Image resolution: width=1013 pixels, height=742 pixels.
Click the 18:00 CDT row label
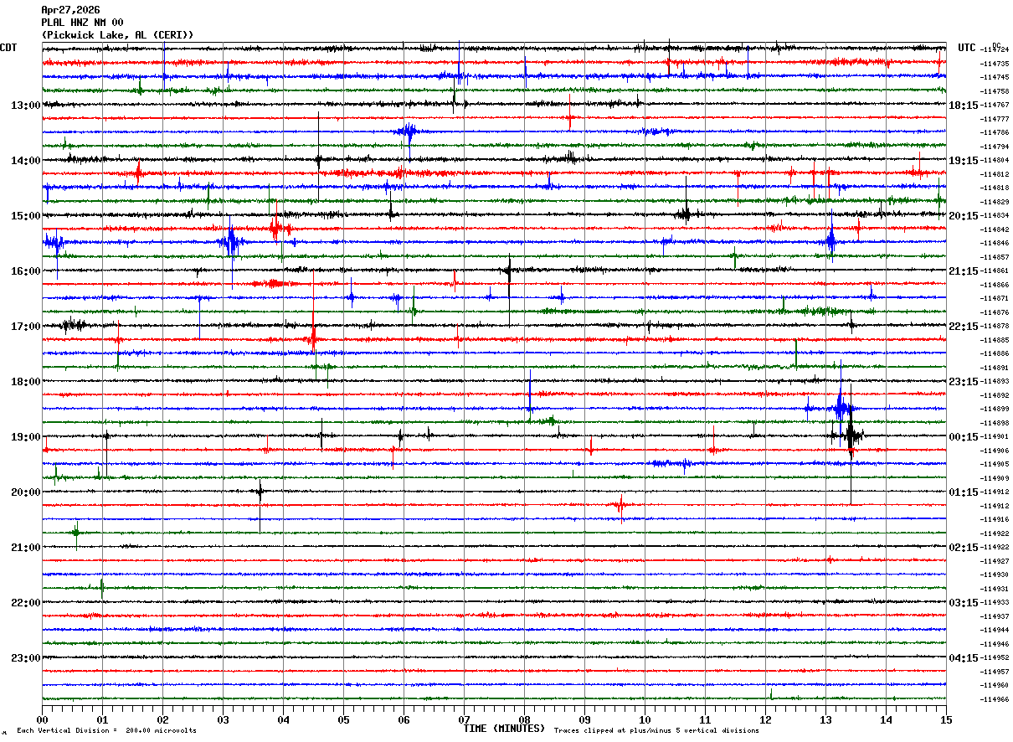point(25,382)
